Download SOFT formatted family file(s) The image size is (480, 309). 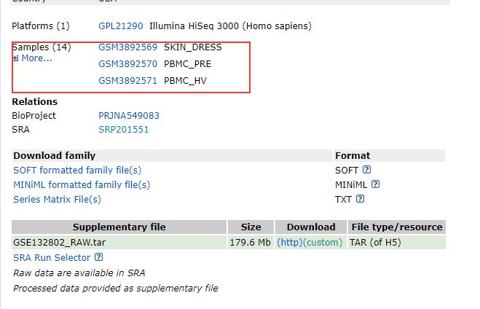coord(77,171)
